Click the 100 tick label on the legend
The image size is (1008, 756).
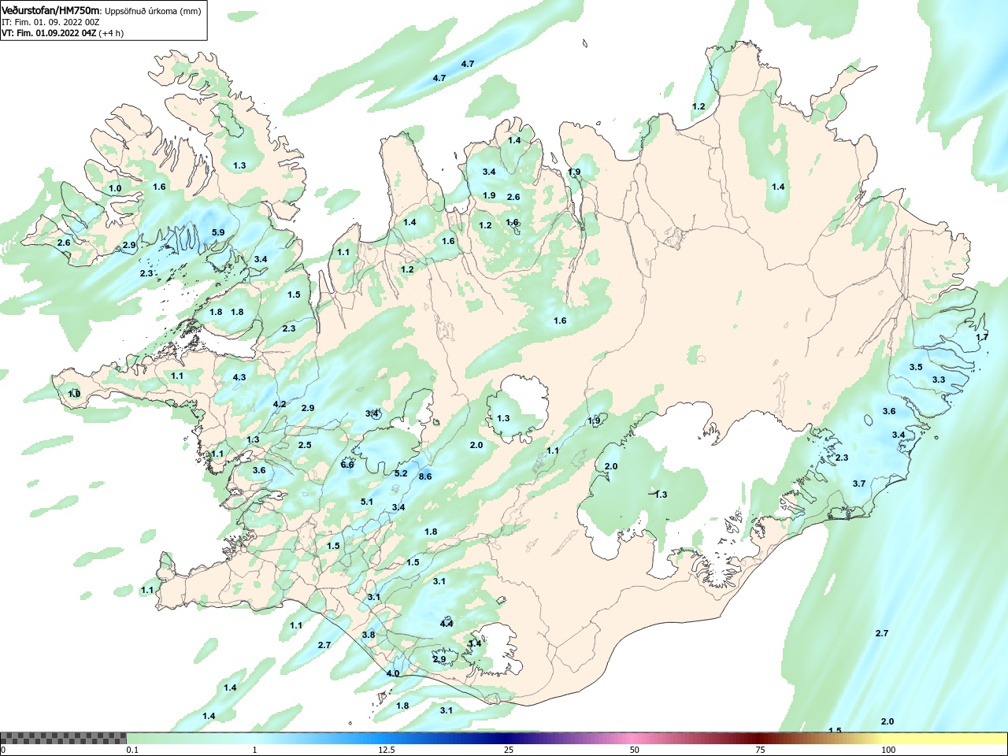(888, 750)
